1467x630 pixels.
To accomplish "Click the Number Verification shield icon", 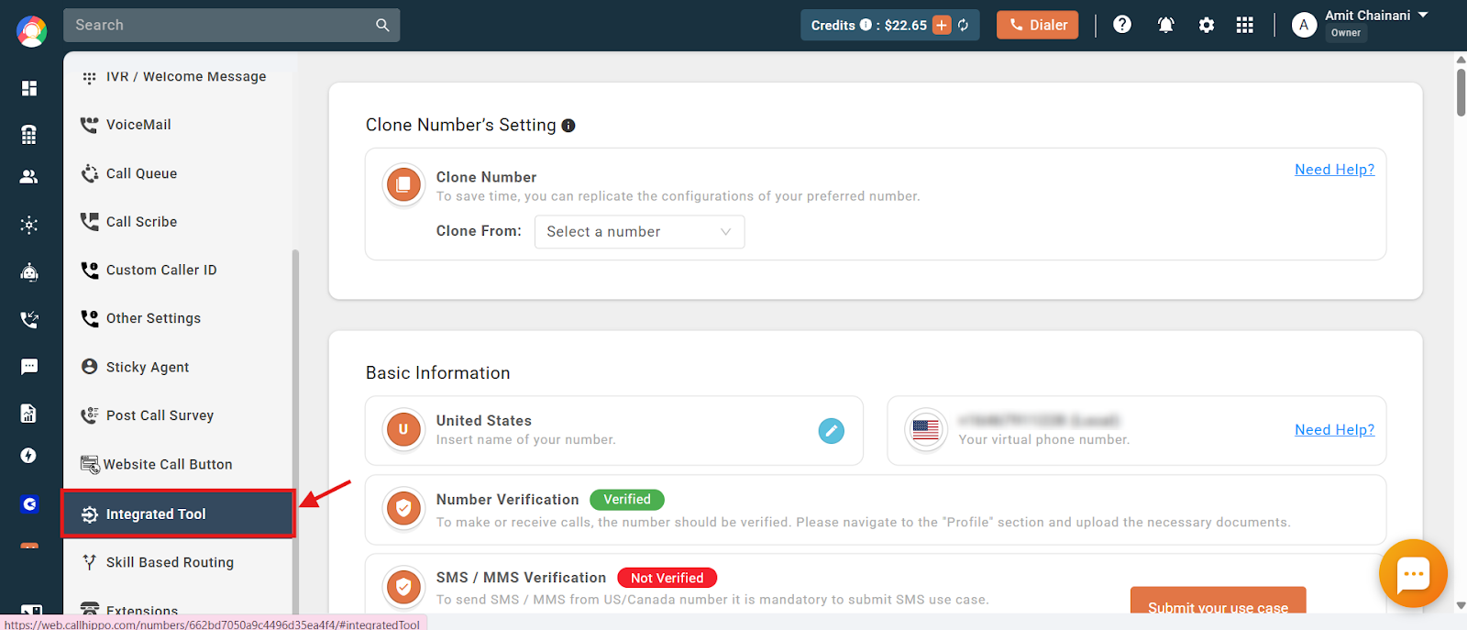I will click(403, 509).
